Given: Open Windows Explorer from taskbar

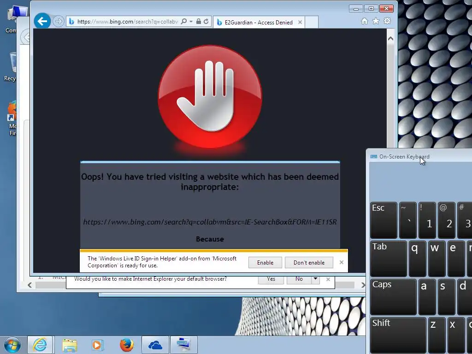Looking at the screenshot, I should pyautogui.click(x=70, y=345).
